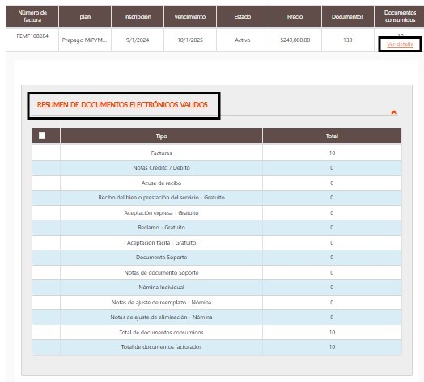
Task: Click the invoice number FEMF108284 cell
Action: (x=32, y=36)
